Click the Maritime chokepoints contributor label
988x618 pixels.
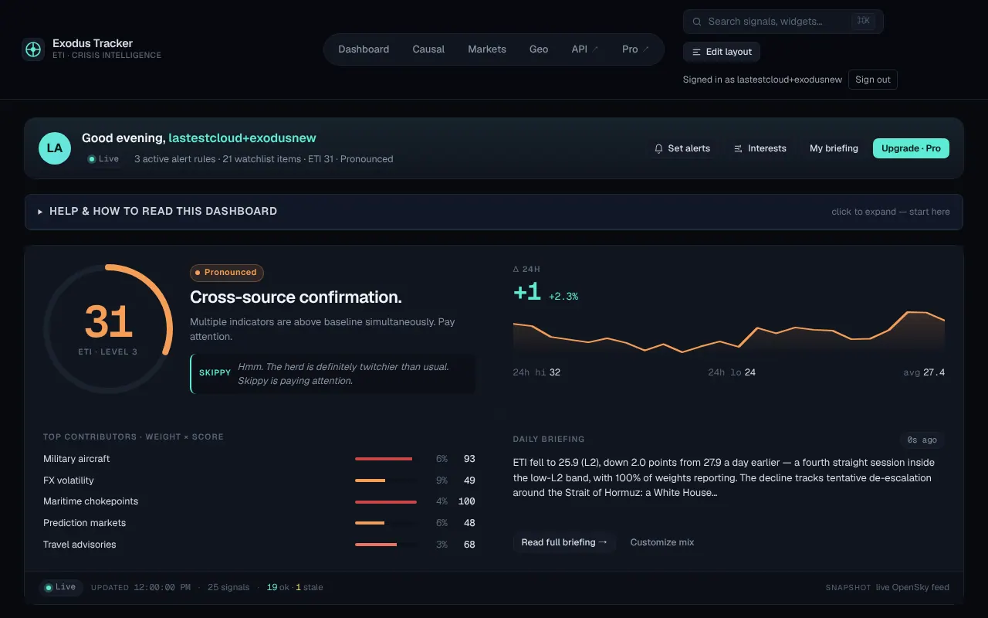tap(91, 501)
